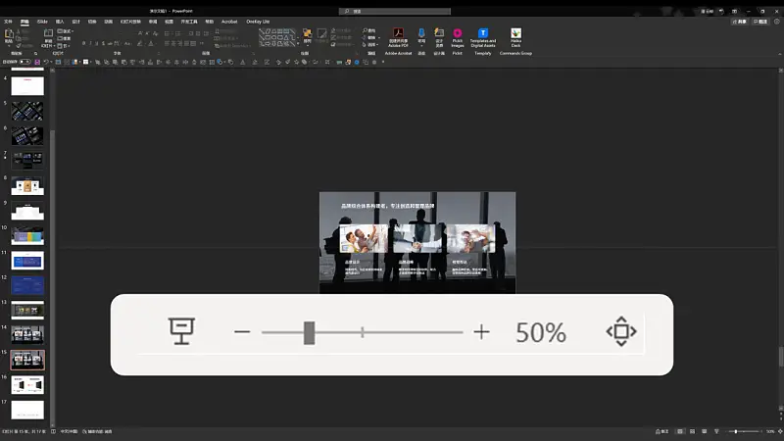Open the Section dropdown in slides group

click(65, 45)
